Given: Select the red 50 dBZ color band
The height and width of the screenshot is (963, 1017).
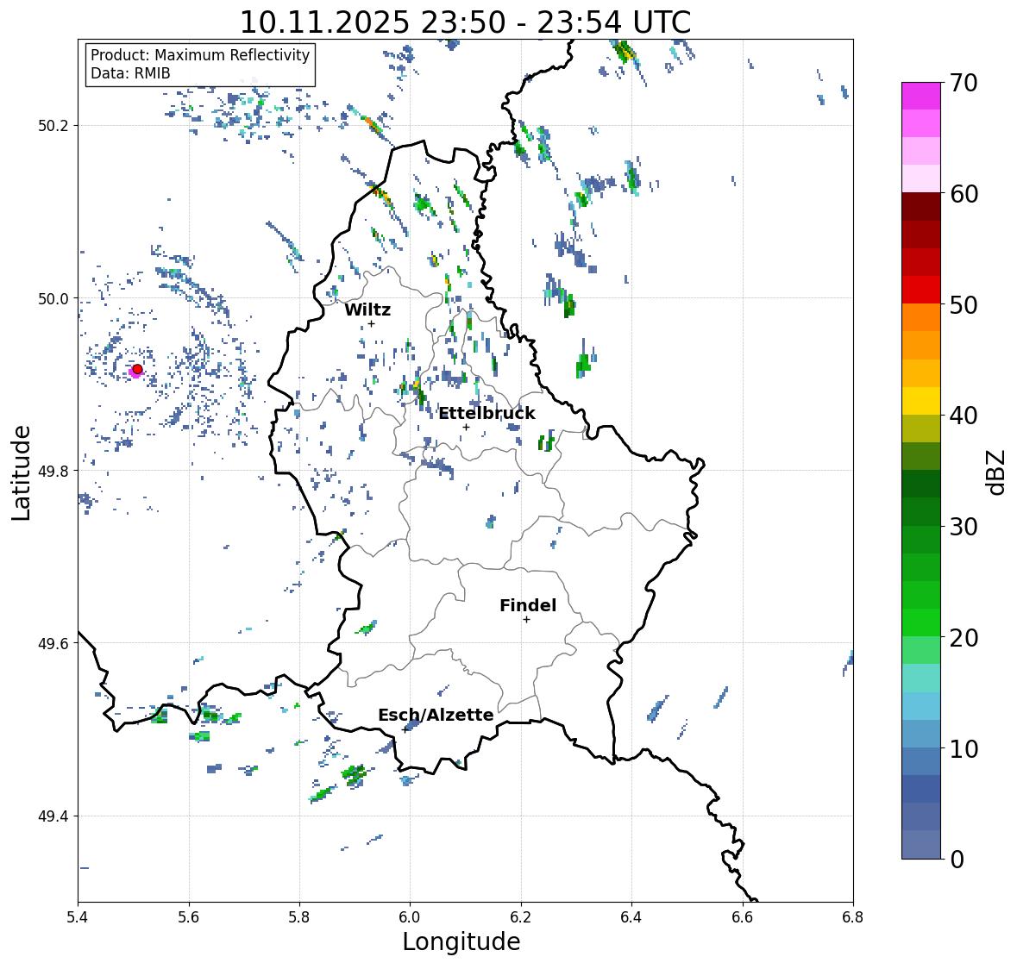Looking at the screenshot, I should 921,290.
